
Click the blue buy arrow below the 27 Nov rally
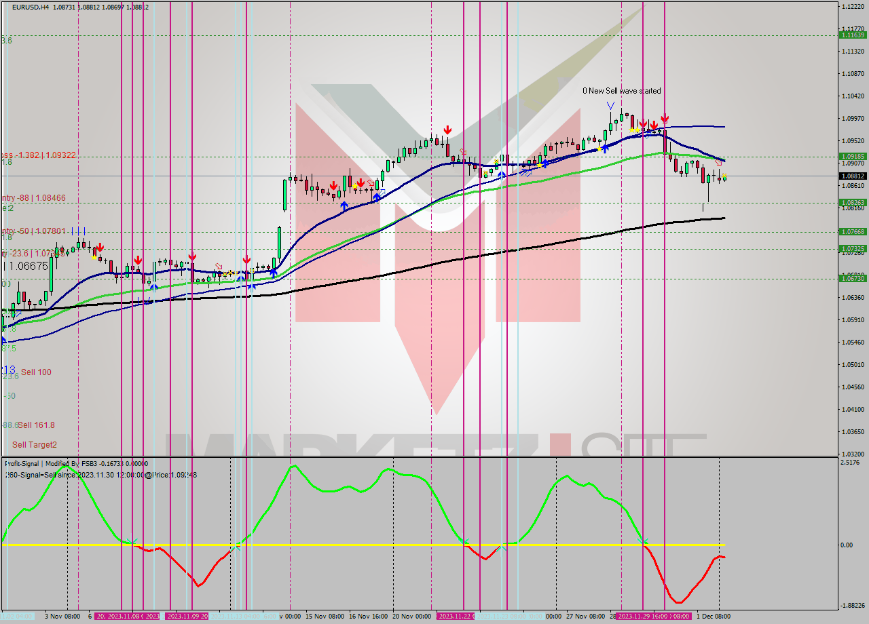pos(605,149)
